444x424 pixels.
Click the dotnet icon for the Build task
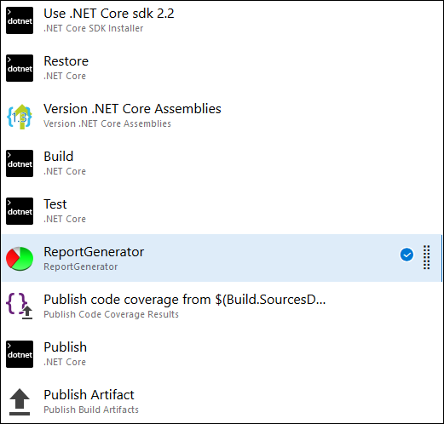20,163
